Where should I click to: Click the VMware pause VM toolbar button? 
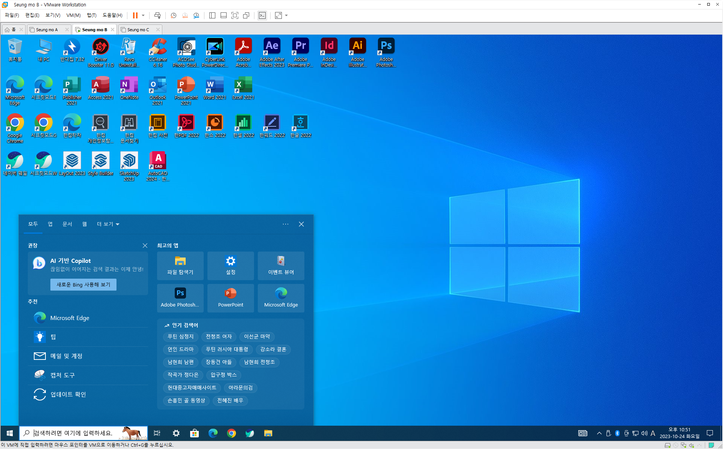(135, 15)
